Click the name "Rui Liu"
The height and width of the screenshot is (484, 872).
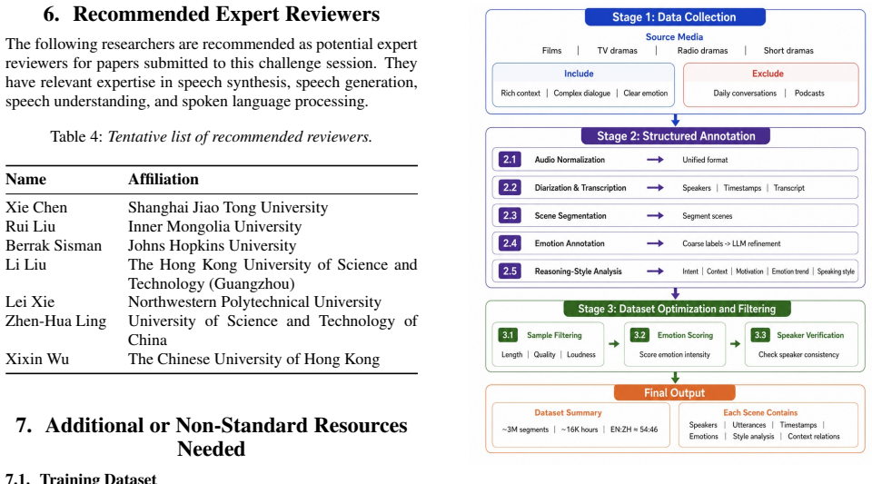pos(31,227)
